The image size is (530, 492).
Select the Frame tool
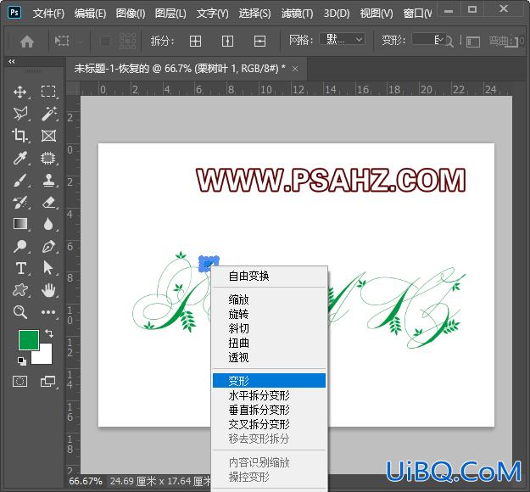click(x=48, y=136)
